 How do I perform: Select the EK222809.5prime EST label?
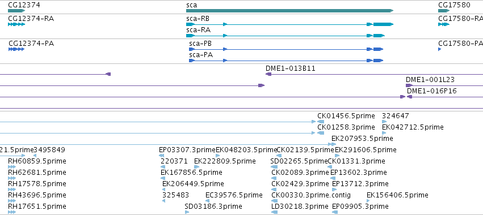pyautogui.click(x=225, y=161)
